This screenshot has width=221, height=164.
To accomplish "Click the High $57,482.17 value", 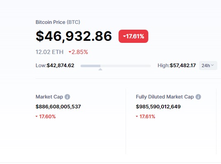I will point(183,66).
